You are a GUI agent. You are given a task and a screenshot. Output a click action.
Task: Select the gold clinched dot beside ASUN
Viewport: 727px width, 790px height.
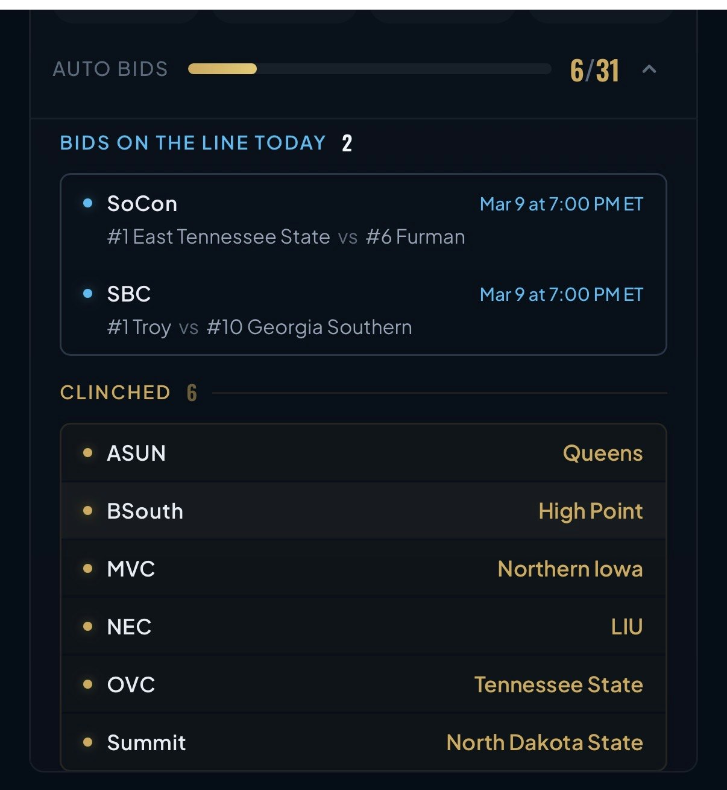coord(88,453)
